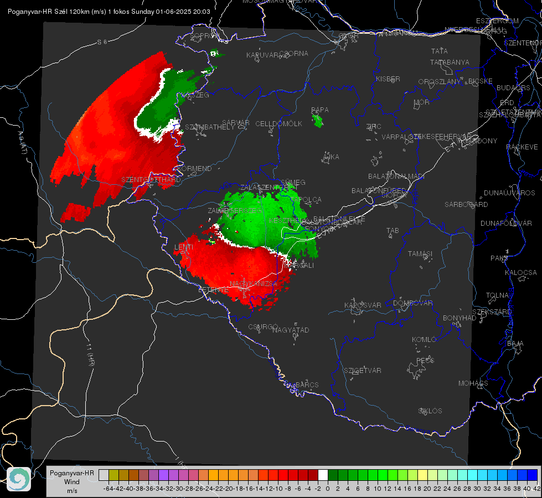Click the SARVAR town label
The width and height of the screenshot is (542, 498).
tap(236, 123)
